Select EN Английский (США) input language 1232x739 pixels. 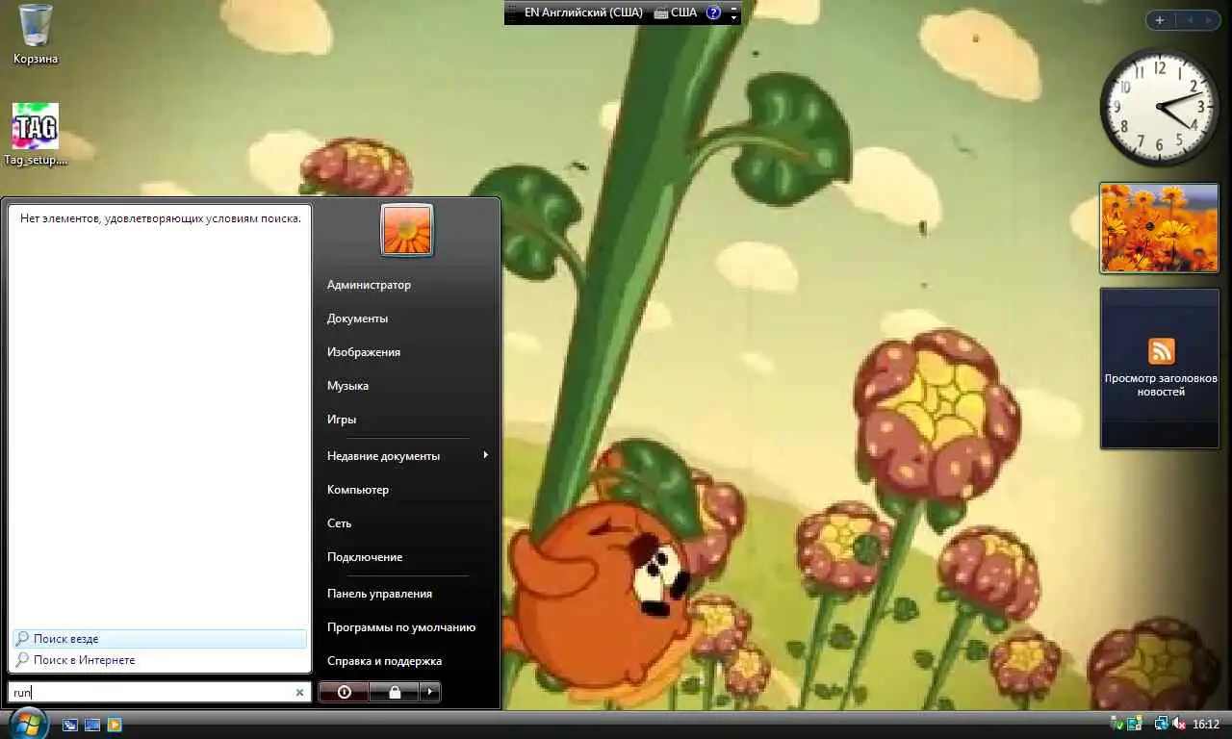pos(583,13)
